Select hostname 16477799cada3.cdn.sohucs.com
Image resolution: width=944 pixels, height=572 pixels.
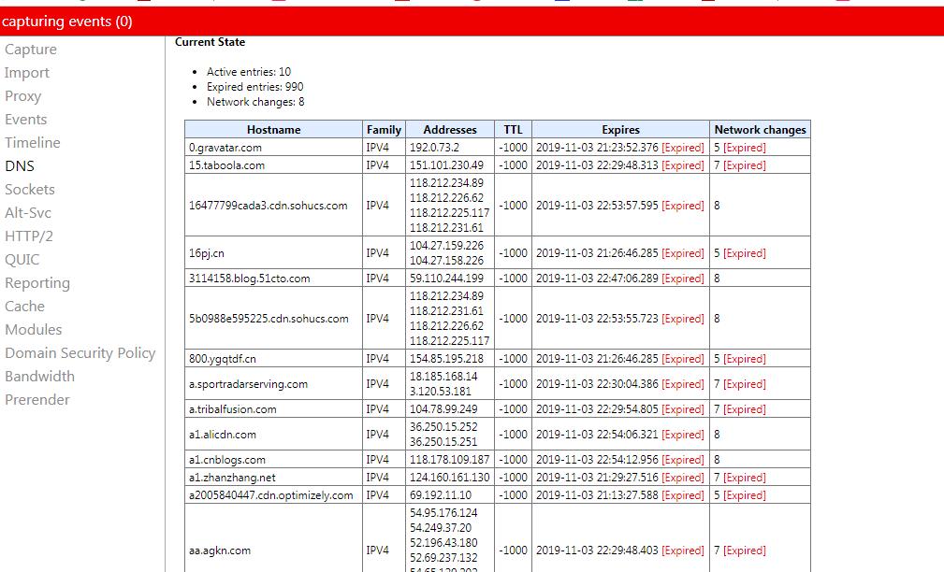click(x=268, y=205)
